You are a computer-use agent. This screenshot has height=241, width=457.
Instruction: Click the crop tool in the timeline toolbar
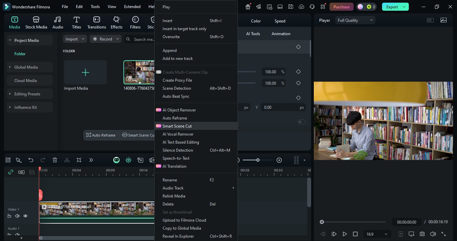click(79, 160)
